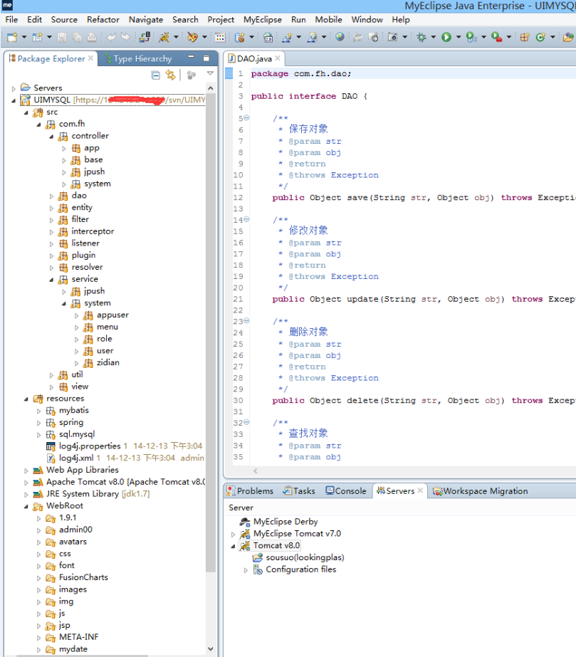Image resolution: width=576 pixels, height=657 pixels.
Task: Open the Window menu
Action: [x=367, y=20]
